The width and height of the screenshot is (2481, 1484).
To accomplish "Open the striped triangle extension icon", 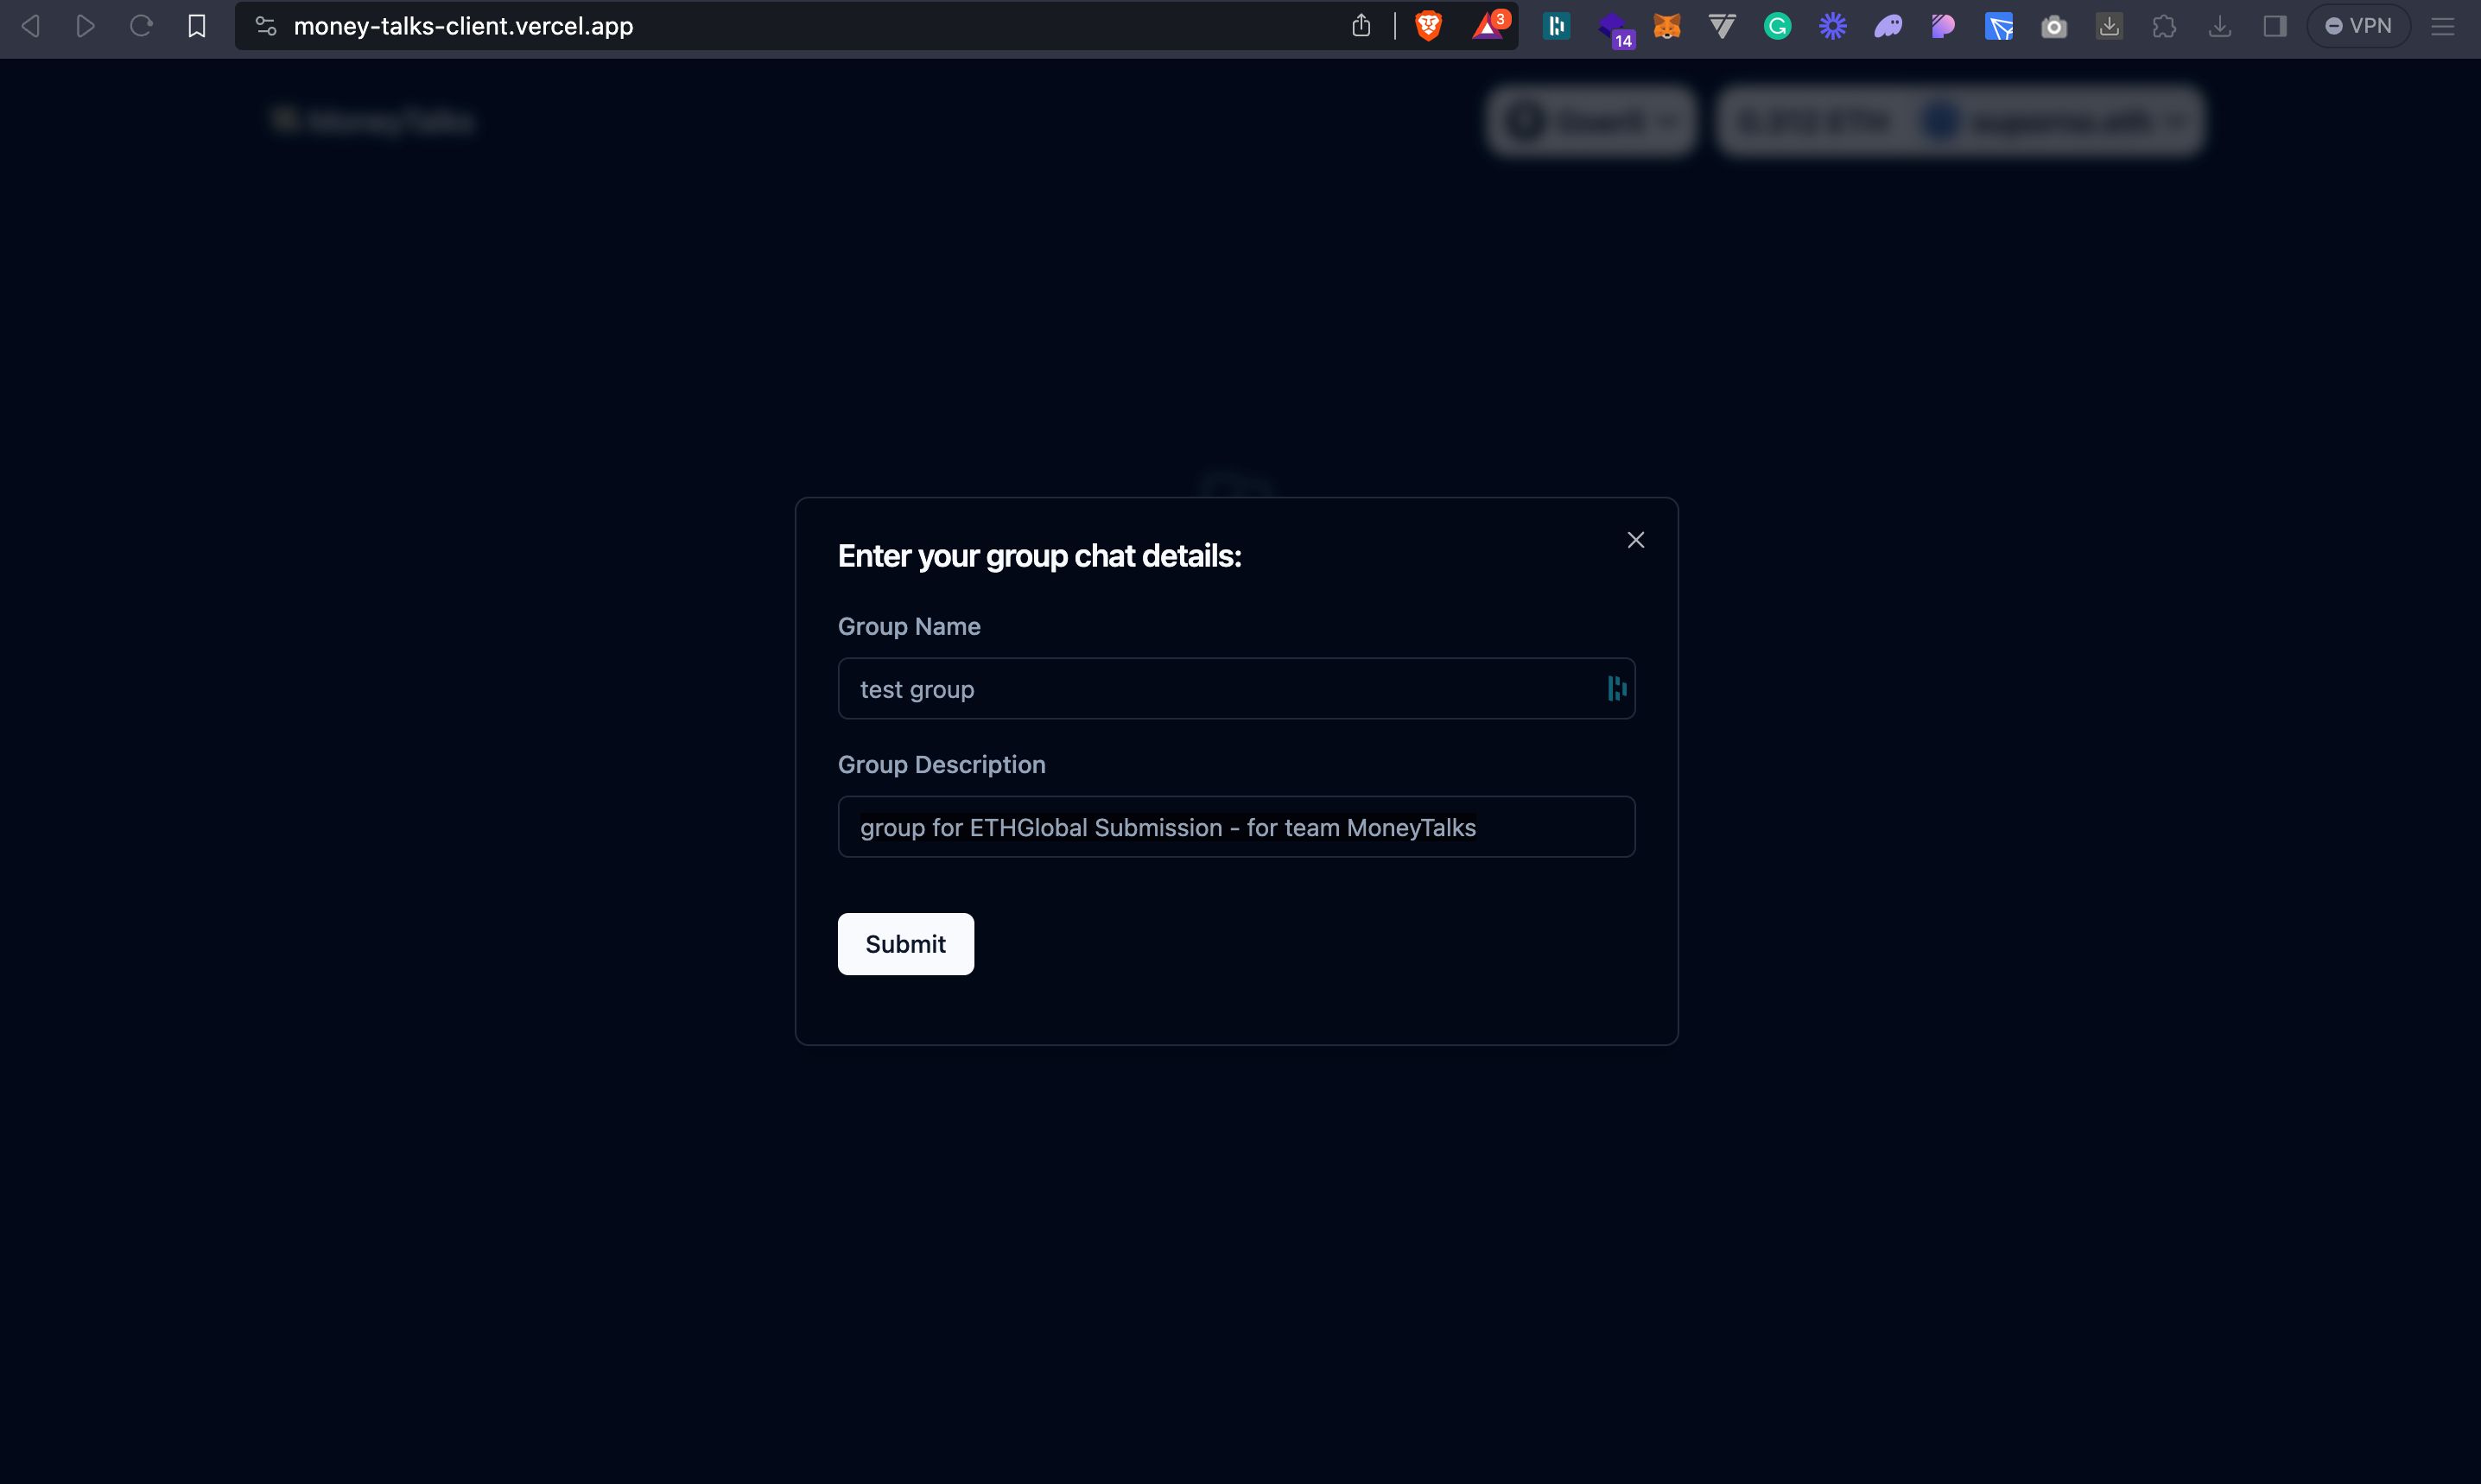I will coord(1722,26).
